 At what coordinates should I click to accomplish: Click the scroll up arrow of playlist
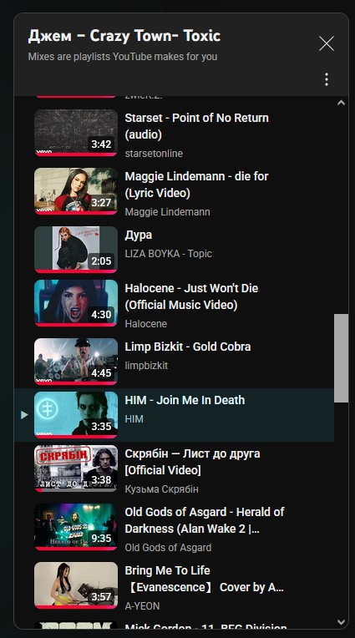(x=341, y=103)
